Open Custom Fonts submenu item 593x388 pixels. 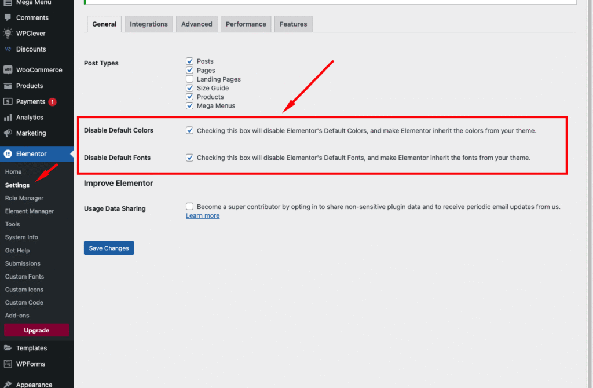coord(24,276)
